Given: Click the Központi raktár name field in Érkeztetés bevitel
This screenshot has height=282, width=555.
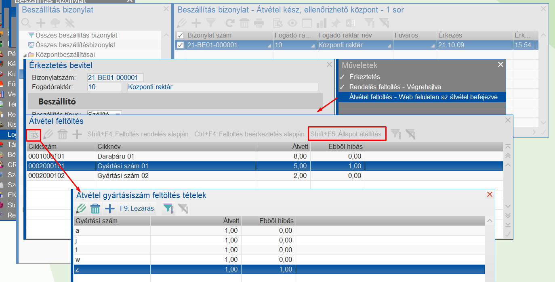Looking at the screenshot, I should point(222,87).
